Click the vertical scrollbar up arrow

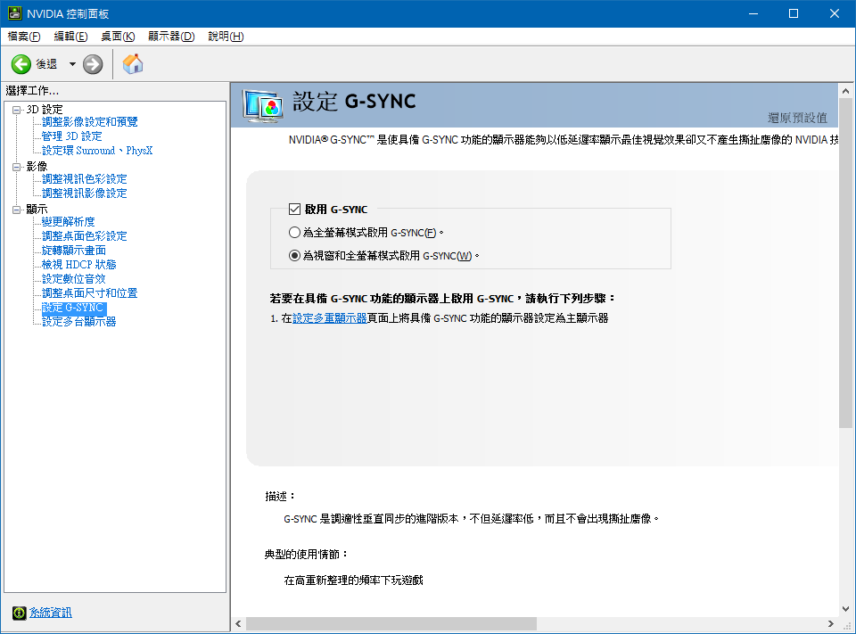[845, 91]
